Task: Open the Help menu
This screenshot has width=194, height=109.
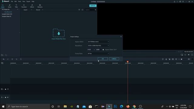Action: pyautogui.click(x=33, y=2)
